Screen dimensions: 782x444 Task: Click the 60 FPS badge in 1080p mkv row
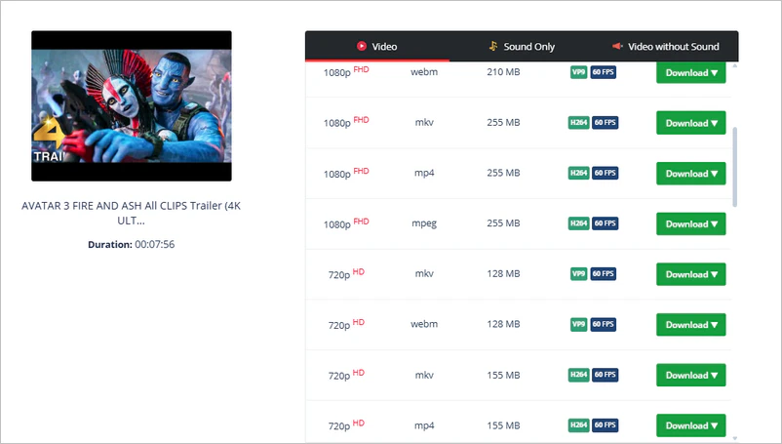(606, 122)
